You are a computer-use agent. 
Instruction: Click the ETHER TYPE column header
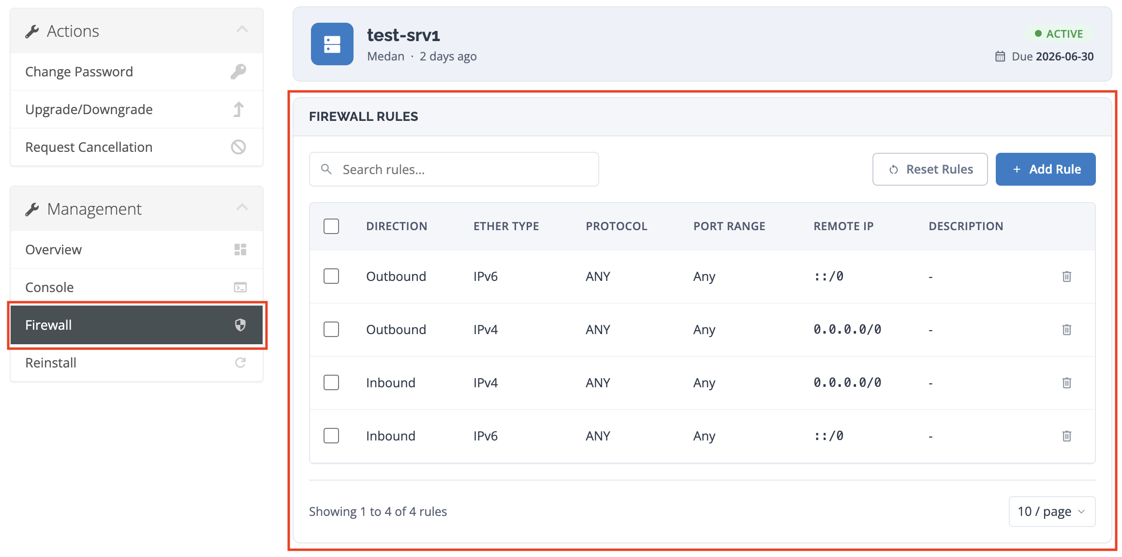coord(506,226)
